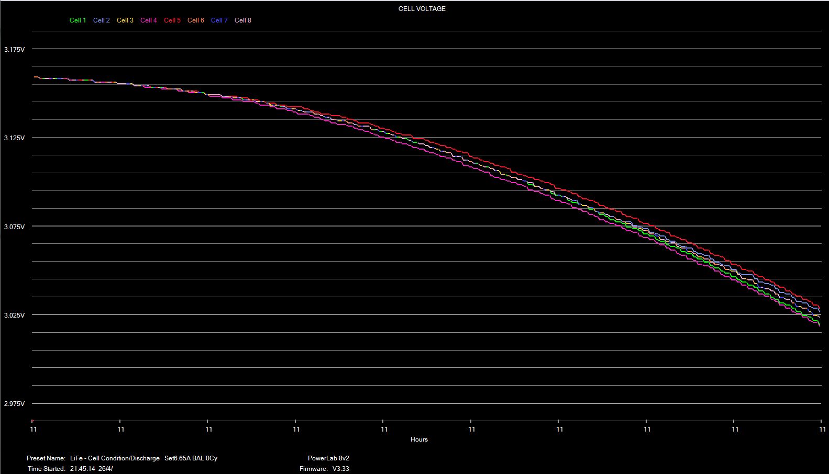Viewport: 829px width, 474px height.
Task: Click the Cell 8 legend label
Action: tap(242, 20)
